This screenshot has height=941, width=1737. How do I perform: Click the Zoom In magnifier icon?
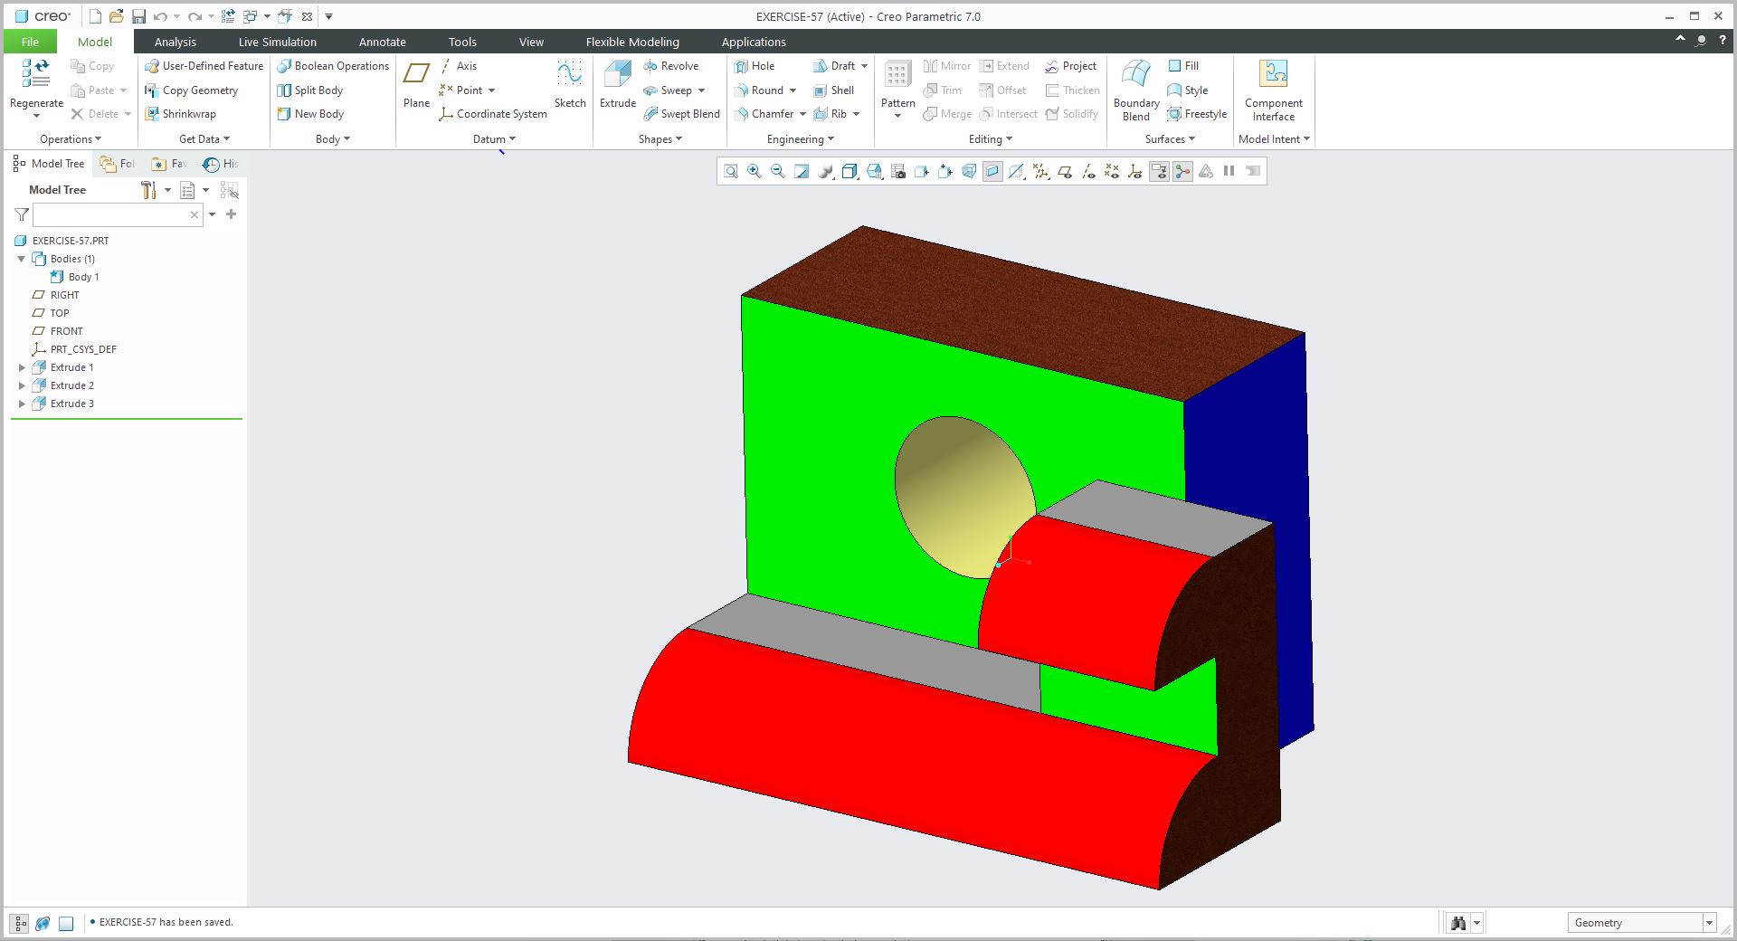[x=755, y=171]
